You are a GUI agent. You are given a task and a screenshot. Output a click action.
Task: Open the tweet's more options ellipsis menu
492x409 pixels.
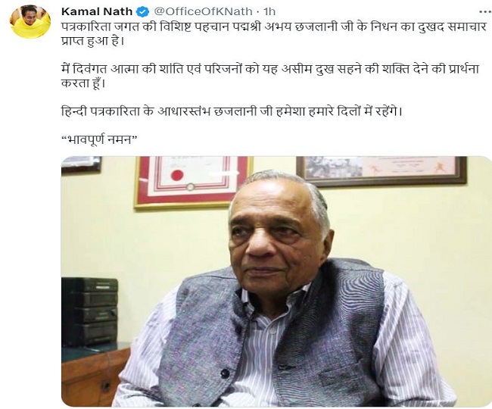pyautogui.click(x=485, y=12)
